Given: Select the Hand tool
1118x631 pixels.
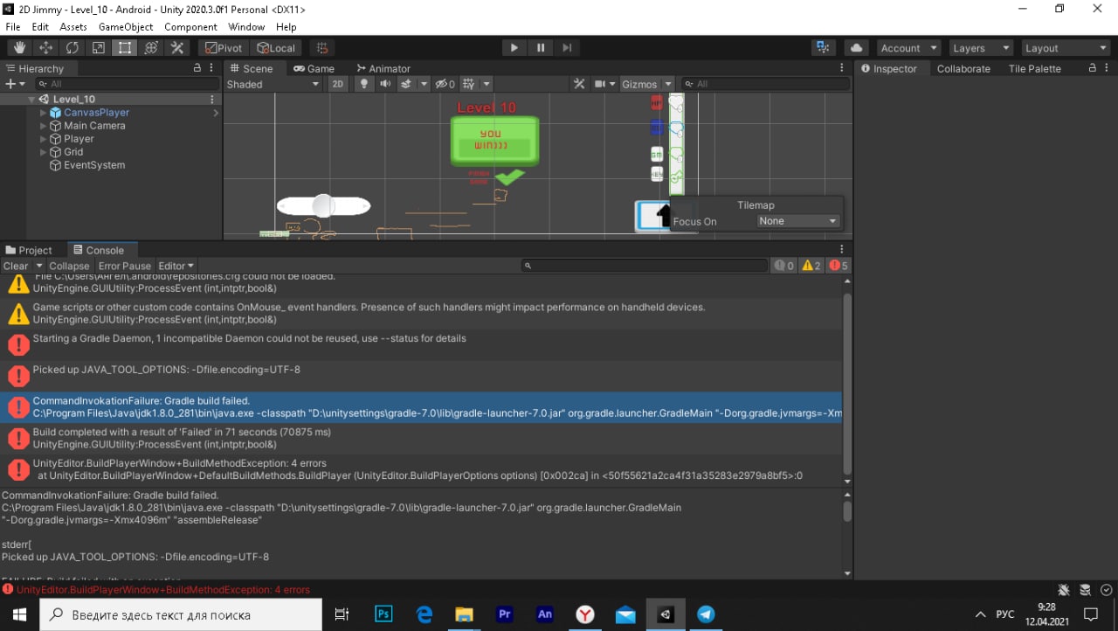Looking at the screenshot, I should pyautogui.click(x=19, y=48).
